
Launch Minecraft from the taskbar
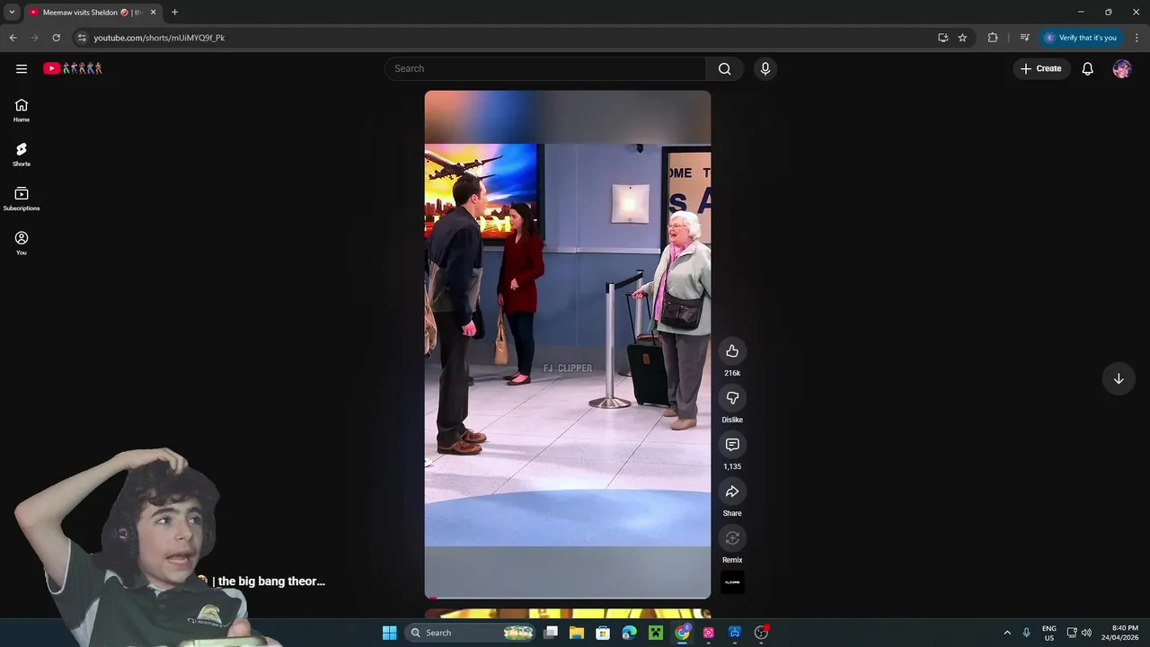656,633
